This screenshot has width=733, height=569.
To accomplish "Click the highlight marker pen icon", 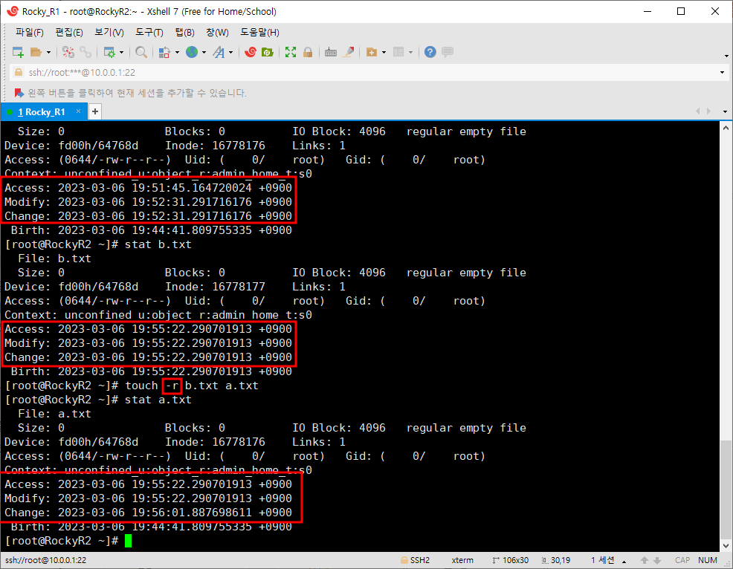I will click(x=348, y=52).
